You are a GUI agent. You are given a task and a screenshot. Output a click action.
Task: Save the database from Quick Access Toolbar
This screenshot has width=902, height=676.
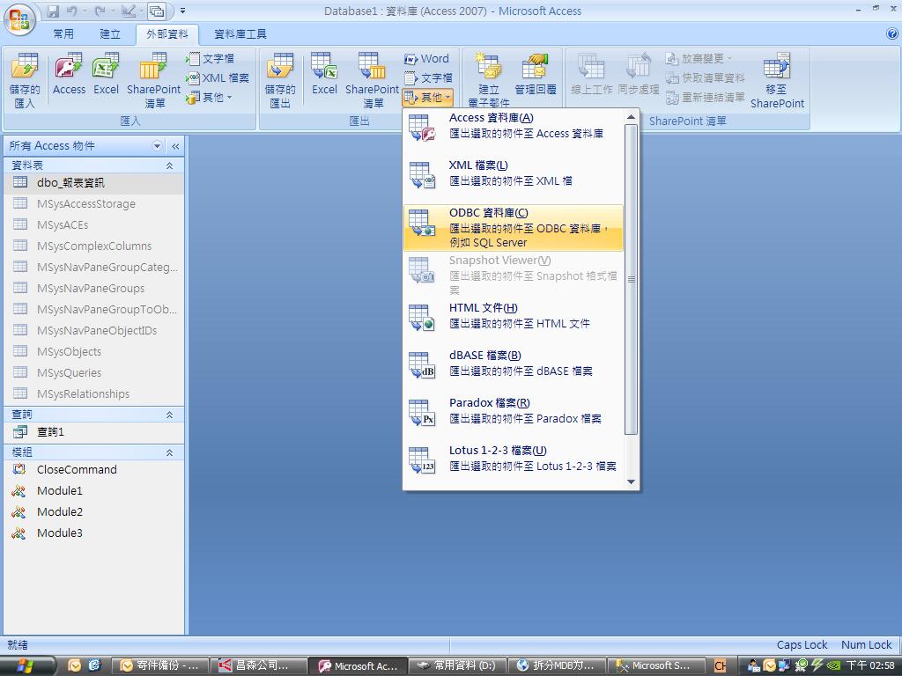(53, 11)
